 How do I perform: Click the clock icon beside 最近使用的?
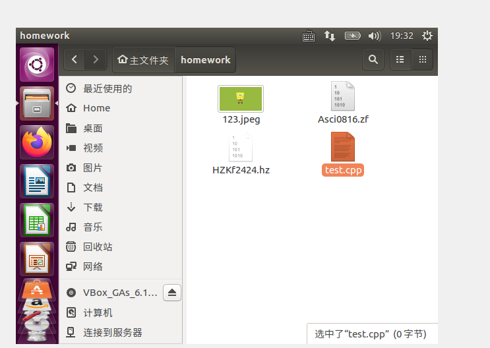71,88
